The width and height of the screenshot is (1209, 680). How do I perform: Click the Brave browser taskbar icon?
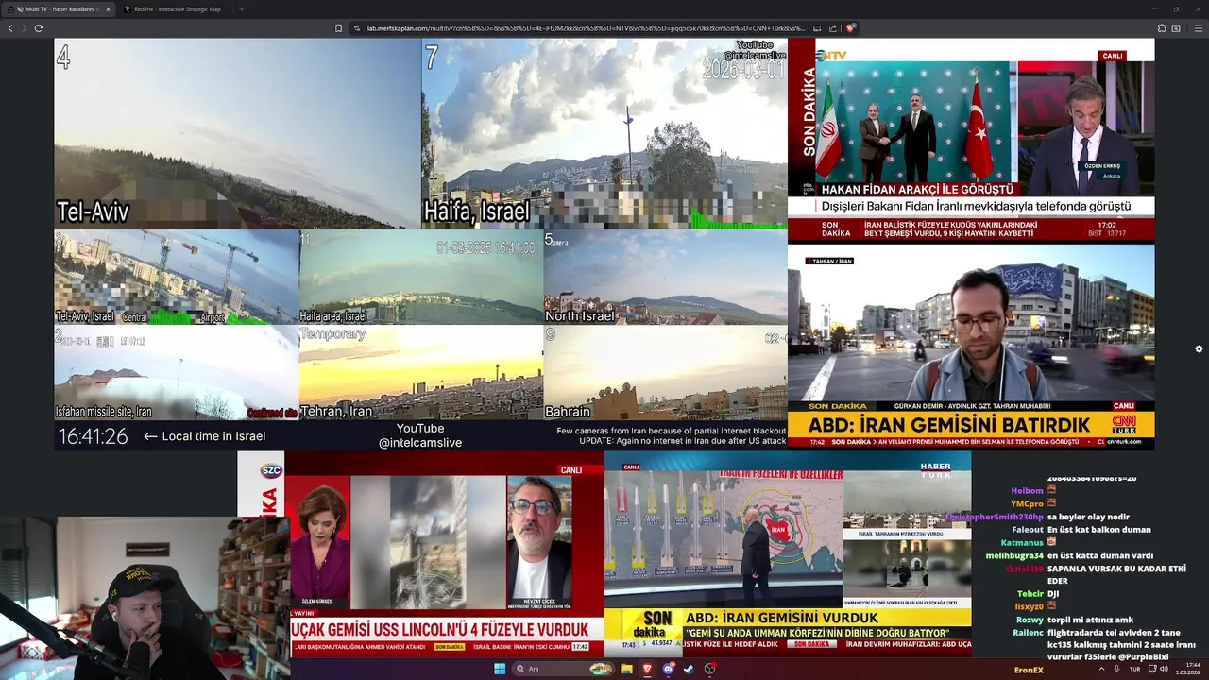[x=647, y=669]
